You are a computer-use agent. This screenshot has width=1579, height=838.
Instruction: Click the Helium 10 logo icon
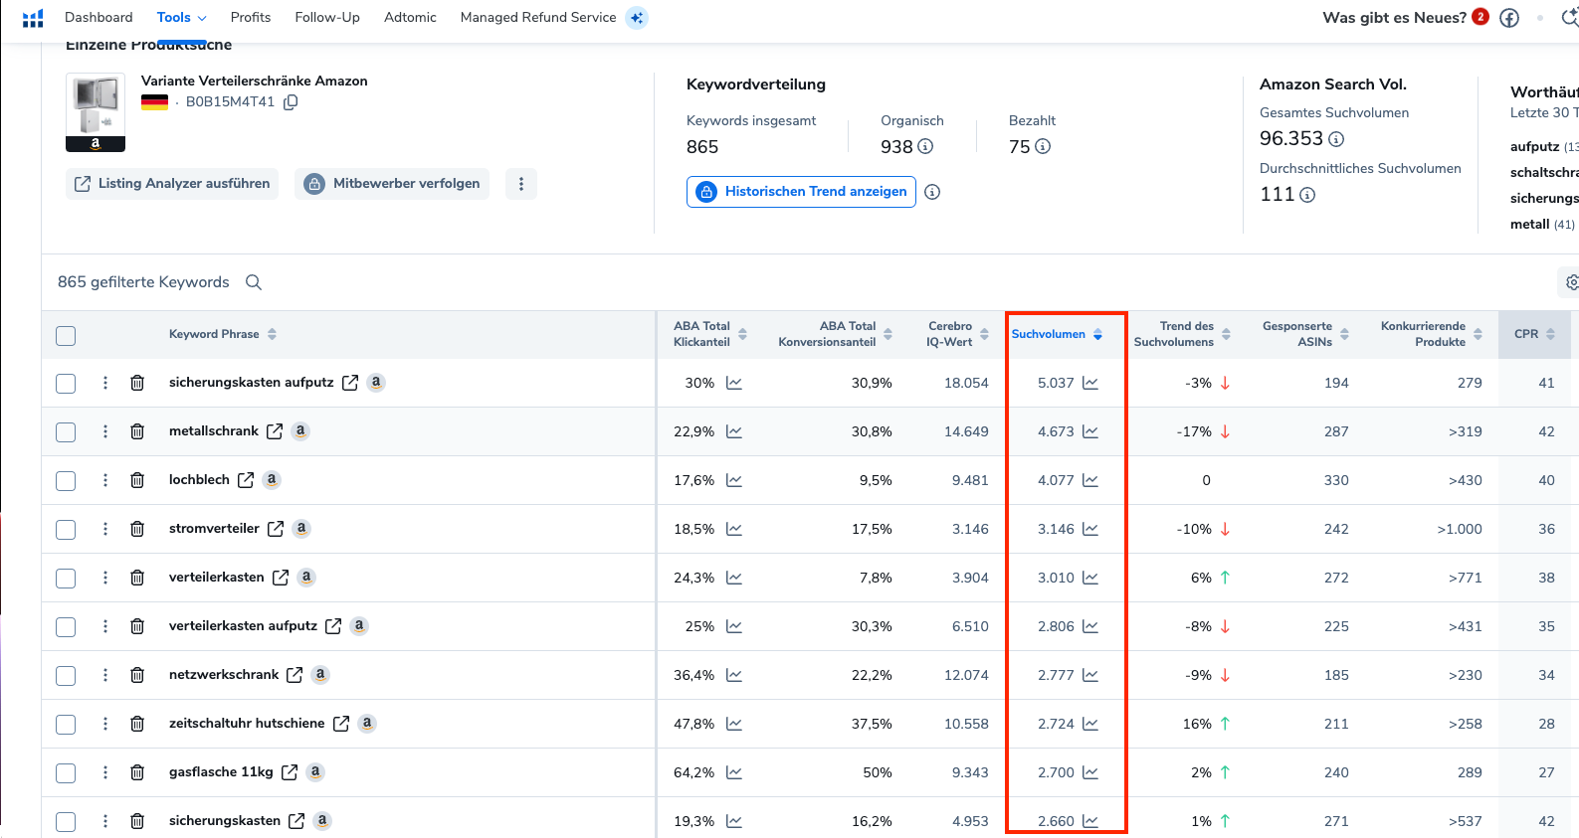pyautogui.click(x=33, y=18)
